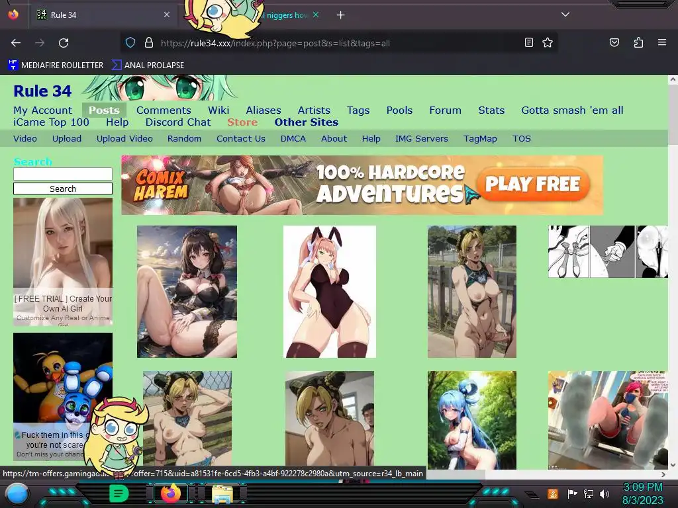The height and width of the screenshot is (508, 678).
Task: Click the orange tray icon near the flag
Action: (552, 493)
